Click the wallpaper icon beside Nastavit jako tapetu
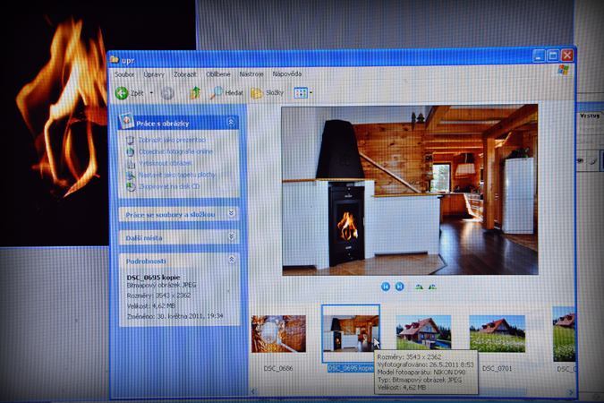This screenshot has height=403, width=604. coord(131,176)
